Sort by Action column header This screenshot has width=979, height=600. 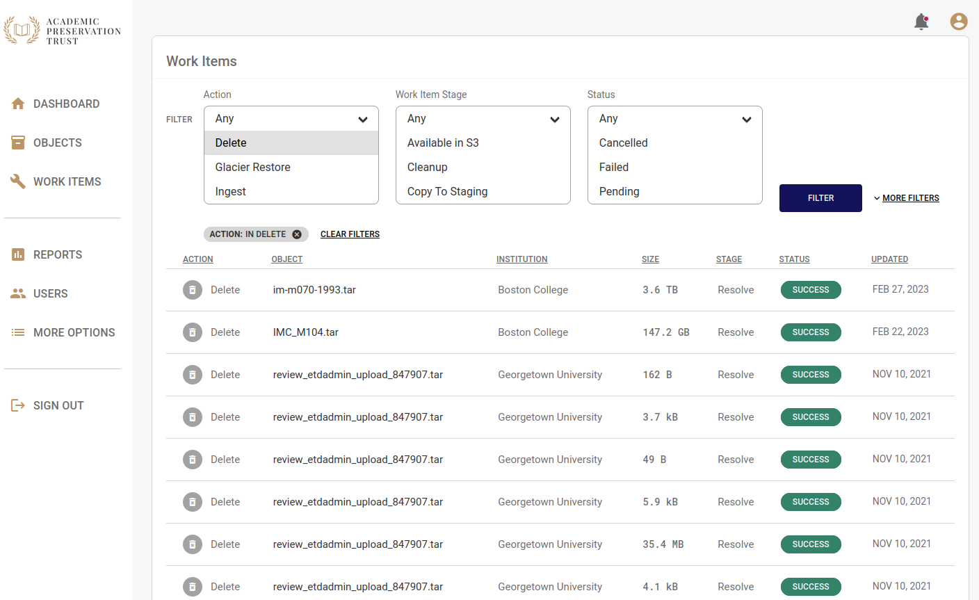[198, 259]
